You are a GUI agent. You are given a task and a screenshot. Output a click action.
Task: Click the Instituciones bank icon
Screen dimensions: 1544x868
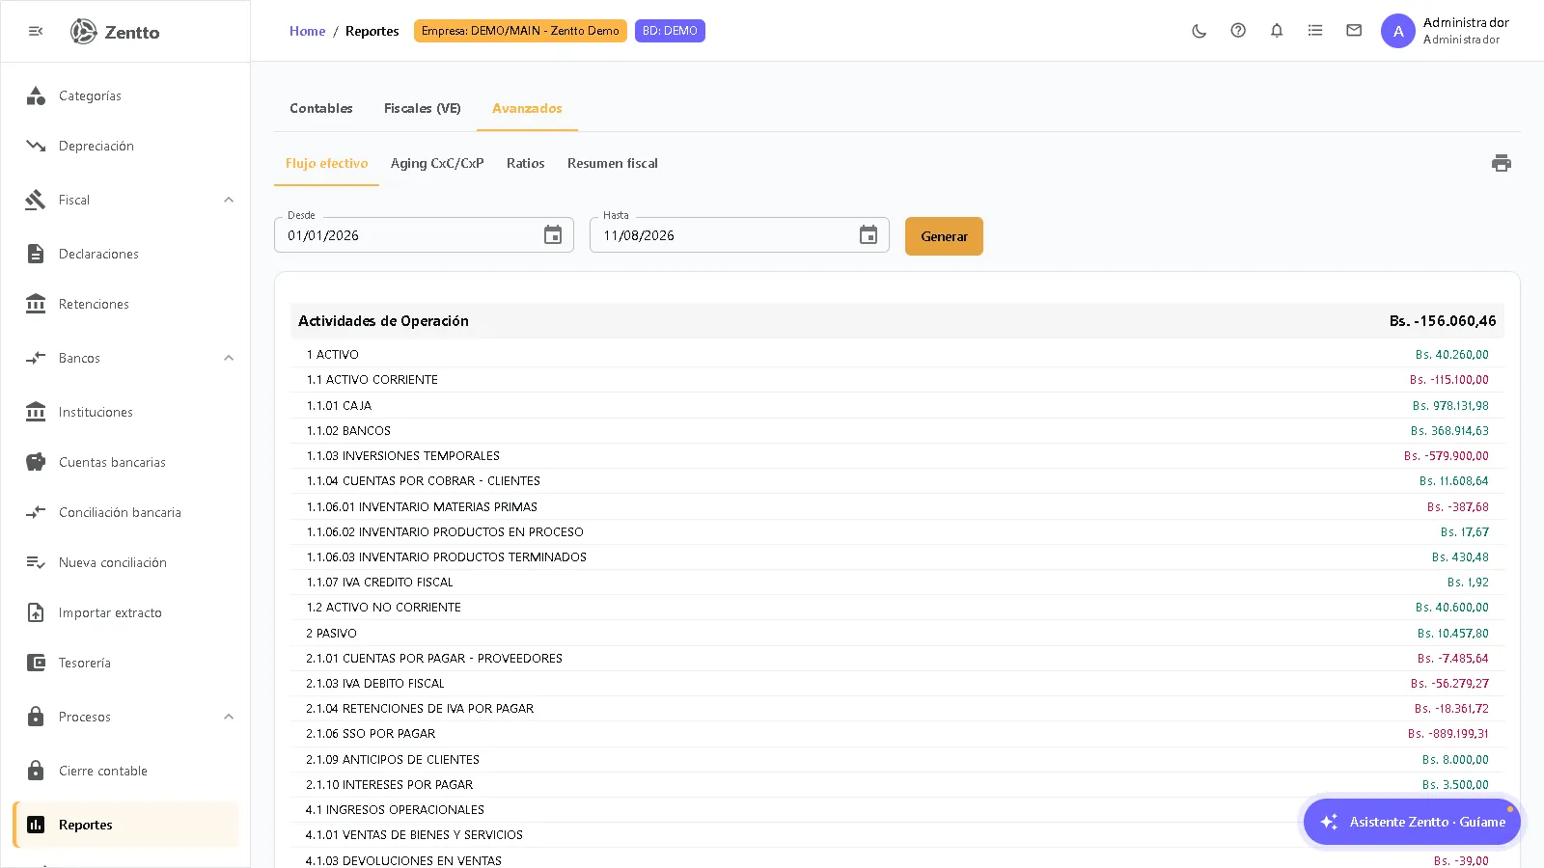pos(36,412)
